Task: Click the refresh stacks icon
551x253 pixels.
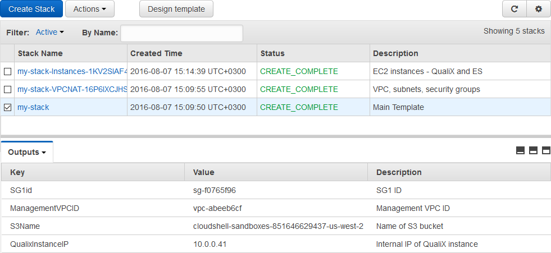Action: (514, 9)
